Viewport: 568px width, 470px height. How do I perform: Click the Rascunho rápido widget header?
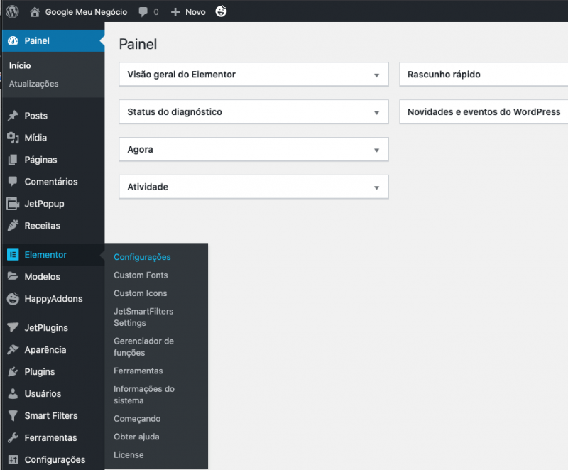[484, 75]
